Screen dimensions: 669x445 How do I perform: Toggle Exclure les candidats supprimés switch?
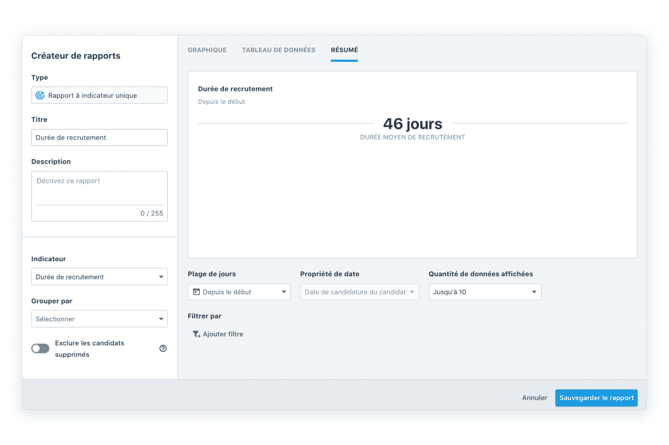coord(41,348)
